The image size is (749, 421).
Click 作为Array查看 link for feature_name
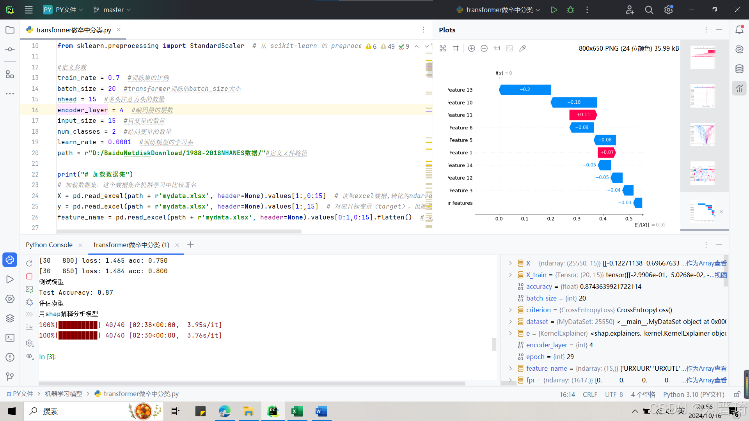(x=706, y=368)
